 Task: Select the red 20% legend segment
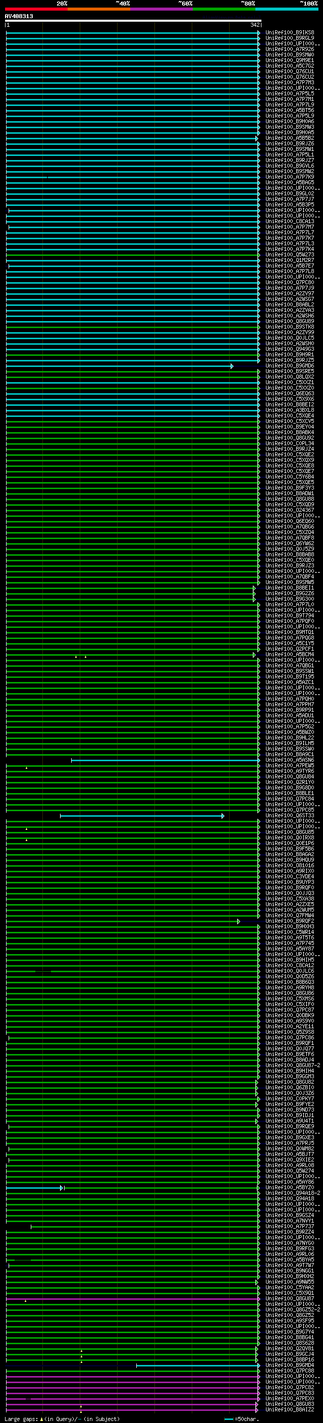(36, 10)
